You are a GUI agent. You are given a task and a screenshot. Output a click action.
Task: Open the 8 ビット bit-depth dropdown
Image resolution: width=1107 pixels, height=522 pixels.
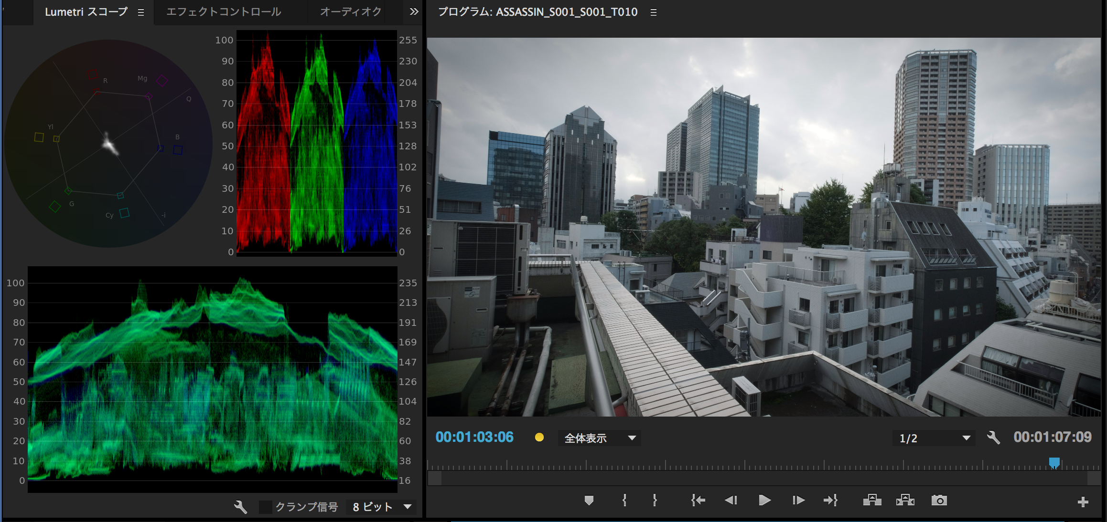[x=381, y=507]
